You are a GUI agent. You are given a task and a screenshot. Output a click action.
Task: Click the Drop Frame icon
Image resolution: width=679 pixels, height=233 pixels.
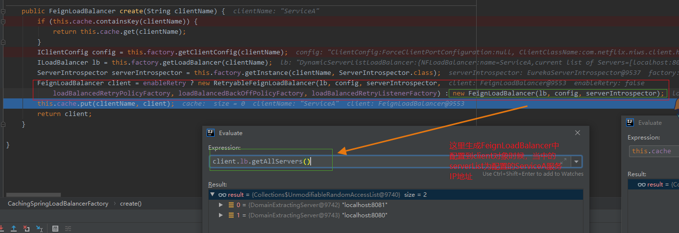point(26,228)
